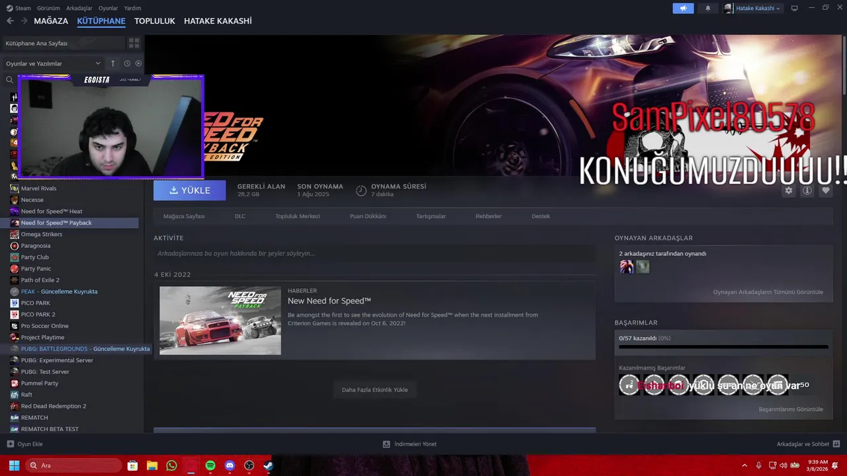Viewport: 847px width, 476px height.
Task: Open Discord from the taskbar
Action: (230, 465)
